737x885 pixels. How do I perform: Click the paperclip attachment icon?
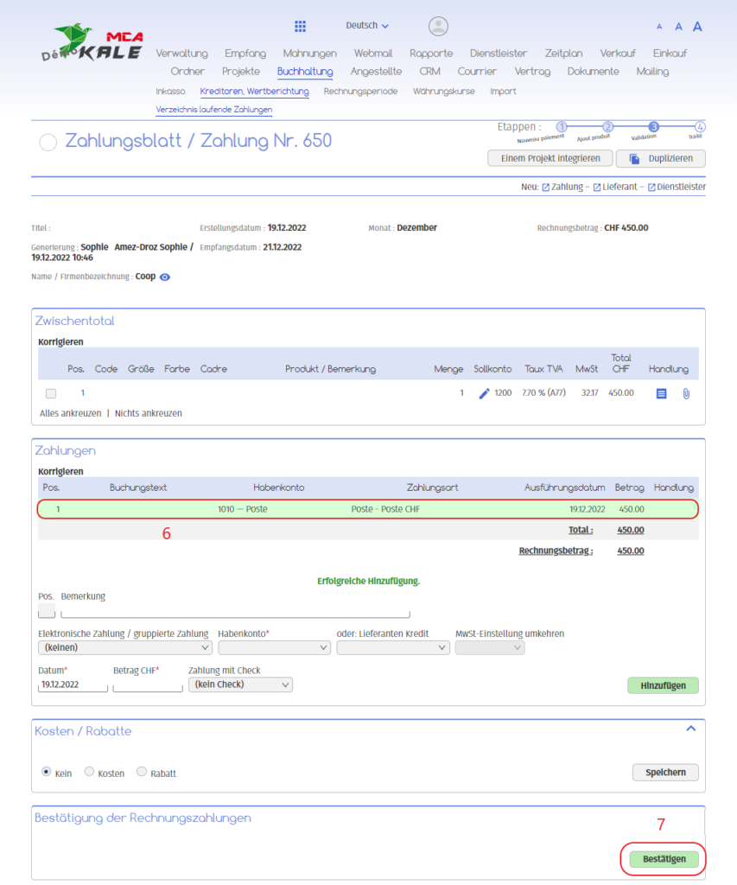point(686,393)
